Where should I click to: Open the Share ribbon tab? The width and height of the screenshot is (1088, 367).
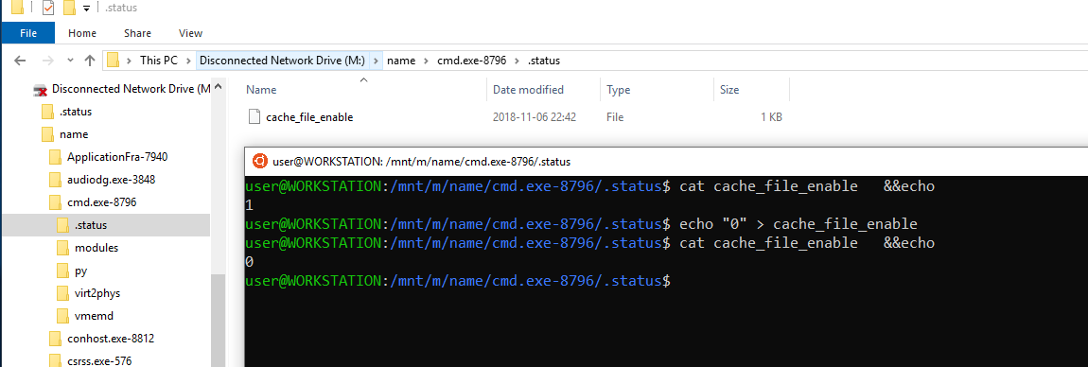137,32
